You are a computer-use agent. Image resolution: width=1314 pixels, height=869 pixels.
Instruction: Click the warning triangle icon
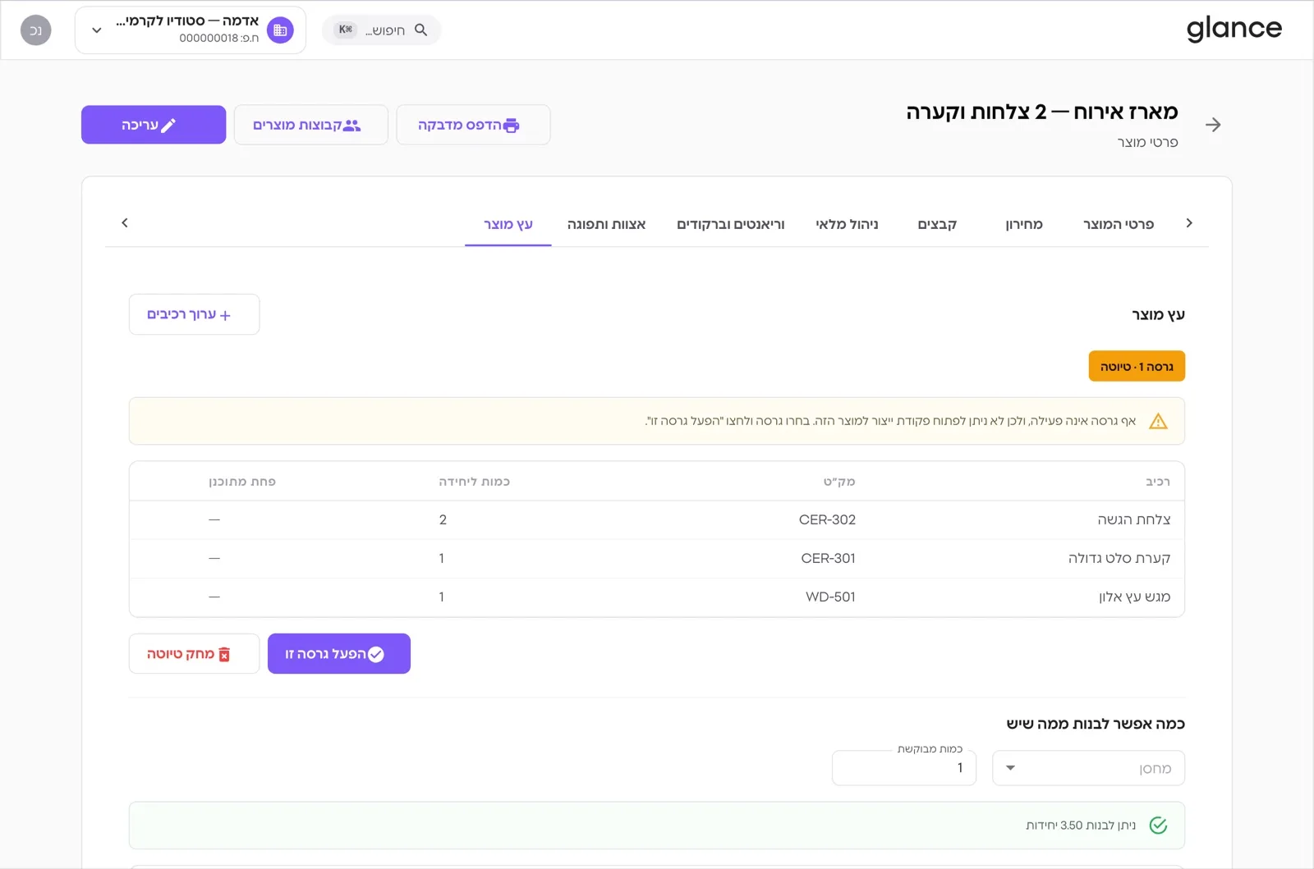click(1158, 421)
